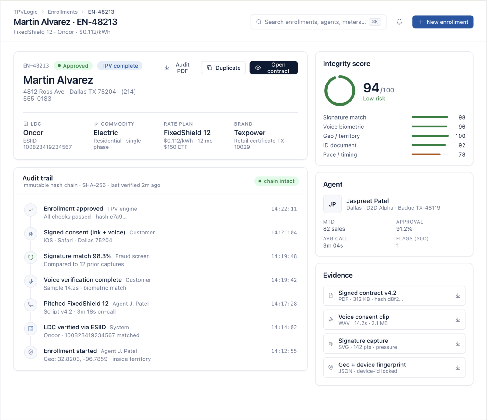487x420 pixels.
Task: Open the contract with Open contract button
Action: [274, 68]
